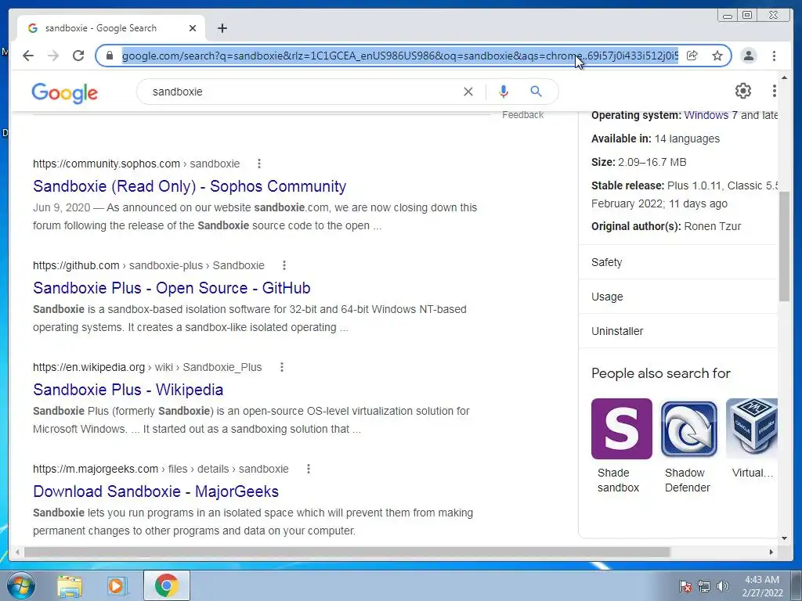This screenshot has width=802, height=601.
Task: Go back to the previous page
Action: tap(28, 56)
